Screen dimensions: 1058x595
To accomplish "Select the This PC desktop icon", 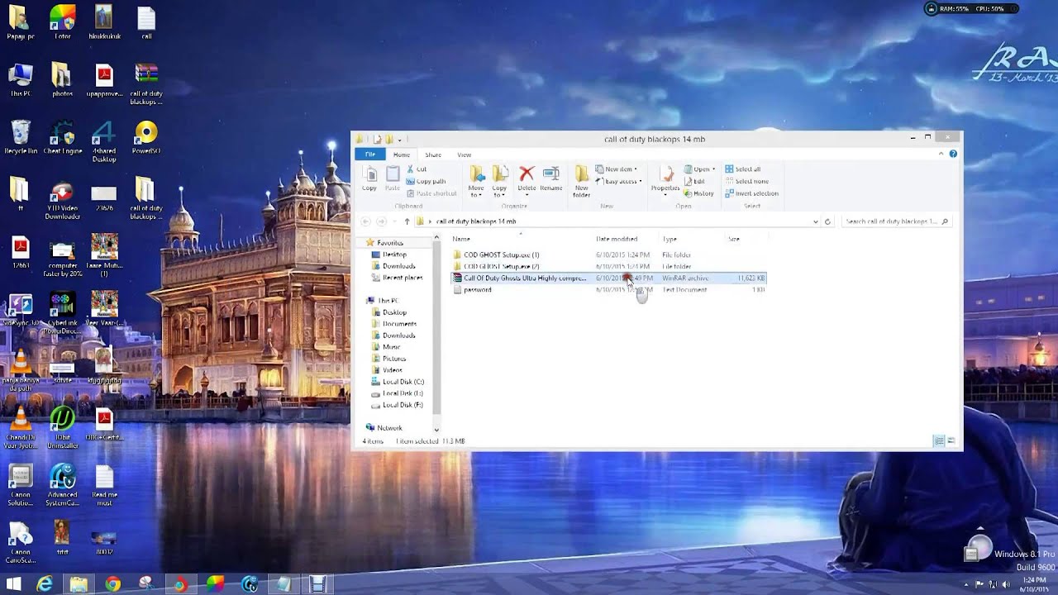I will pos(21,79).
